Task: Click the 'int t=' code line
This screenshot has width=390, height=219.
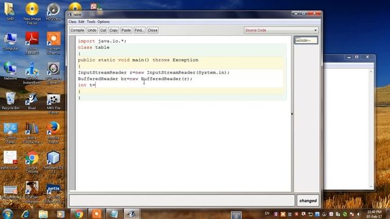Action: tap(87, 85)
